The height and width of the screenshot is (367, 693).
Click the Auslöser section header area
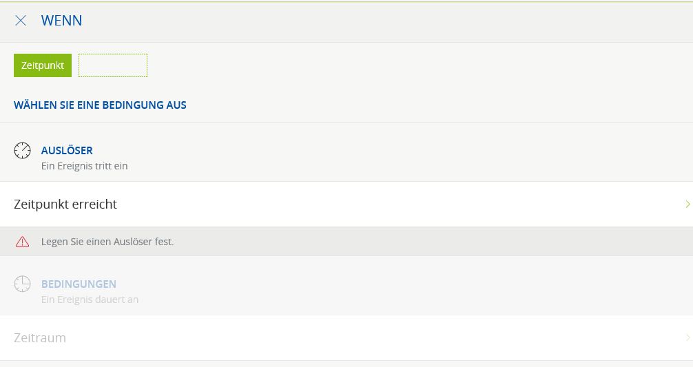(x=346, y=152)
